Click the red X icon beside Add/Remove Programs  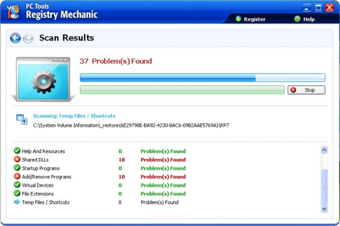tap(17, 176)
